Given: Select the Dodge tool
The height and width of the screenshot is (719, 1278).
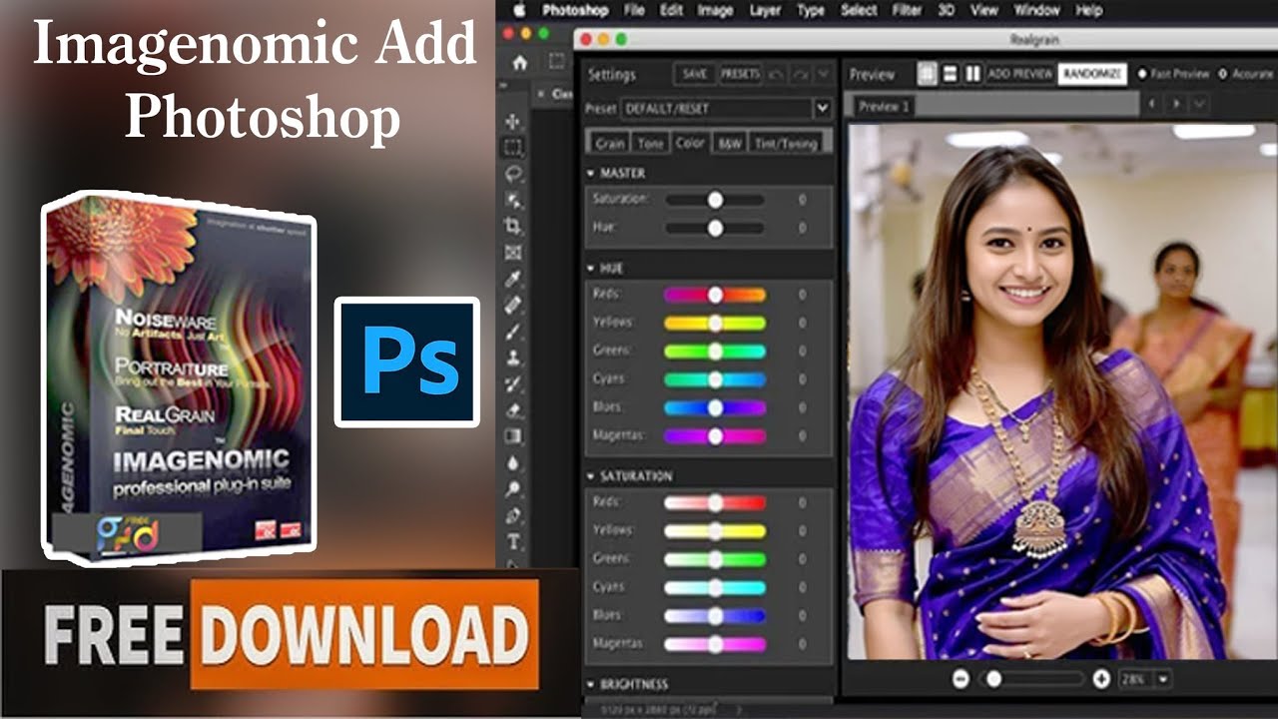Looking at the screenshot, I should (x=514, y=489).
